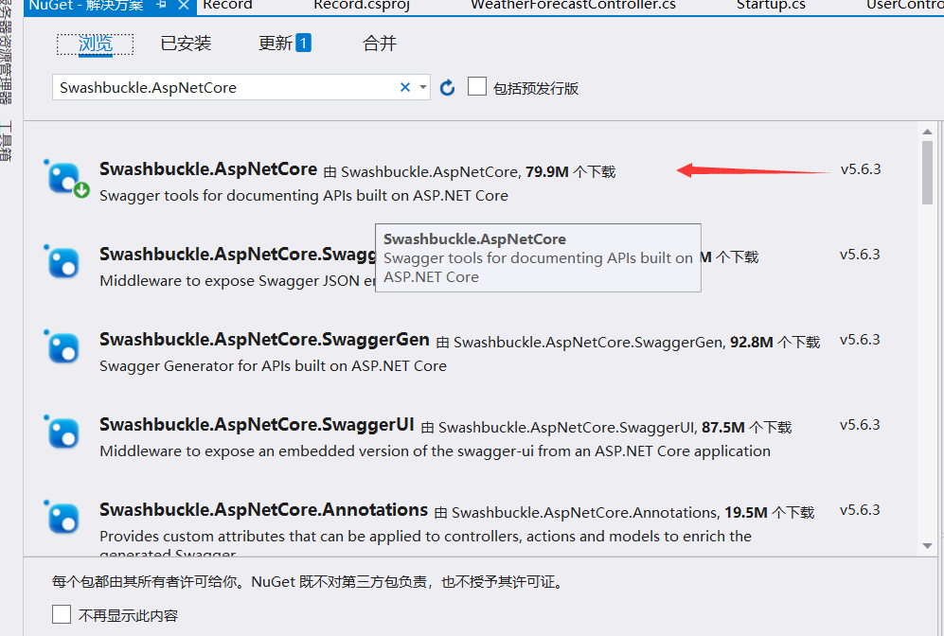944x636 pixels.
Task: Click the 79.9M download count
Action: click(x=546, y=172)
